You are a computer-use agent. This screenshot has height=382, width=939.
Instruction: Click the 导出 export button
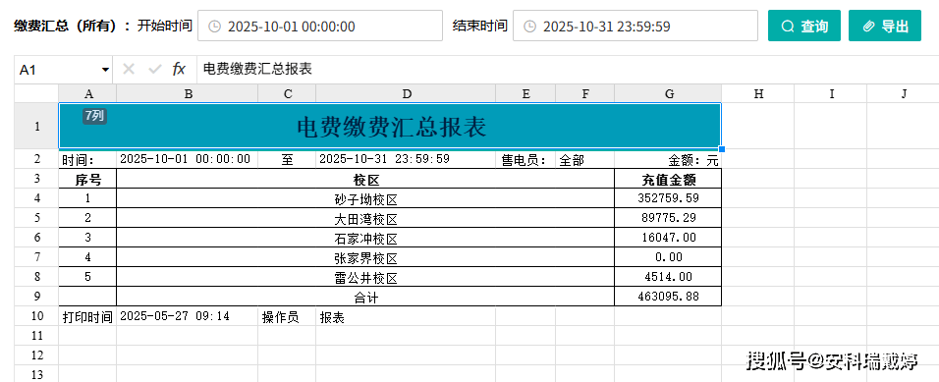point(885,26)
